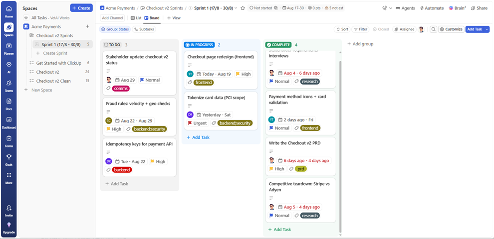Click the description icon on Fraud rules card
This screenshot has width=494, height=239.
(108, 112)
